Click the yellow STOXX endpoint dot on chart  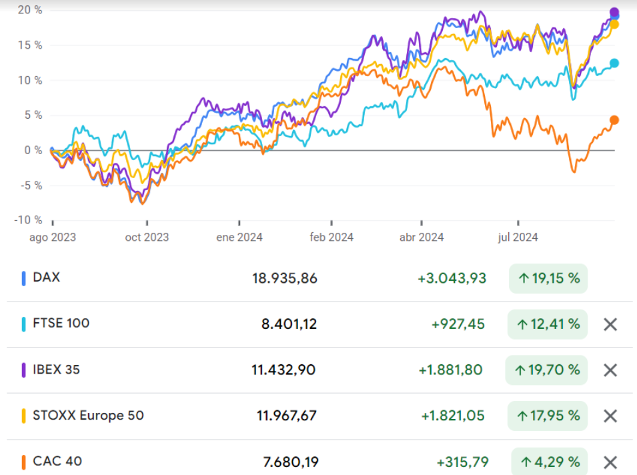pyautogui.click(x=614, y=25)
